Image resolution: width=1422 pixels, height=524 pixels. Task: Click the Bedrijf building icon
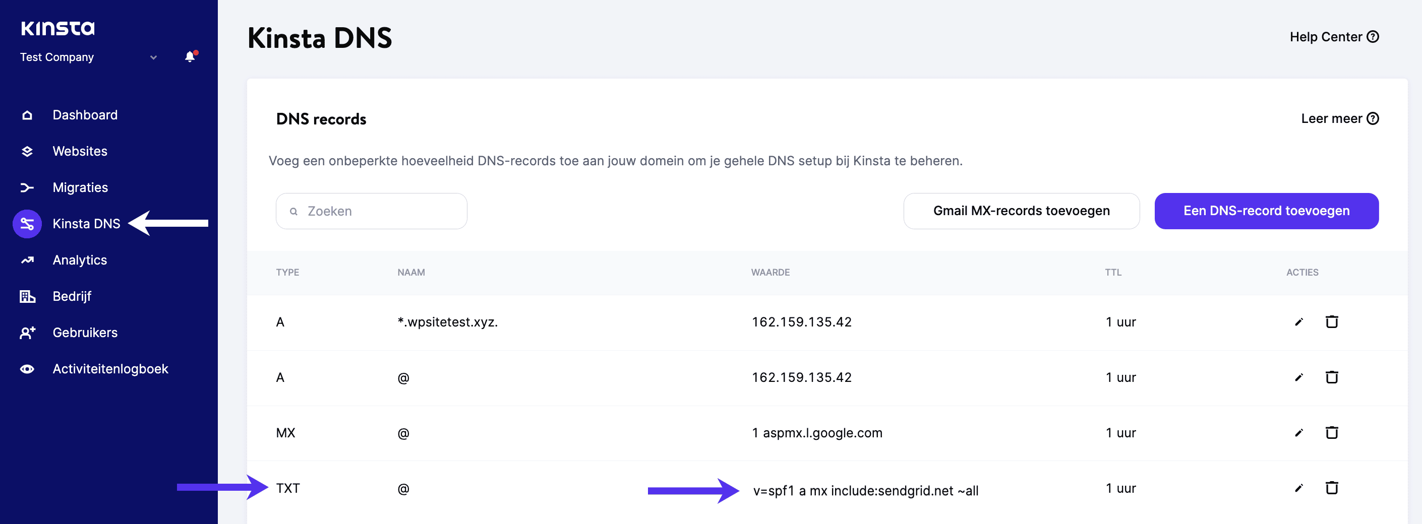click(27, 297)
